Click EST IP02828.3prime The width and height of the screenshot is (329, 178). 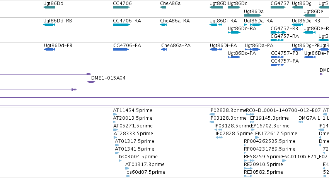click(212, 114)
